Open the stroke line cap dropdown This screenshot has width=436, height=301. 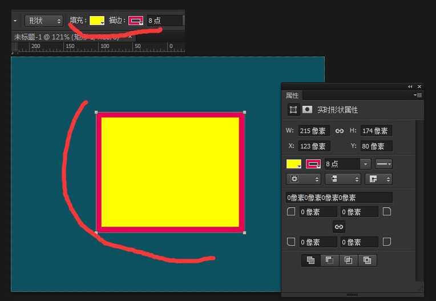[x=343, y=179]
